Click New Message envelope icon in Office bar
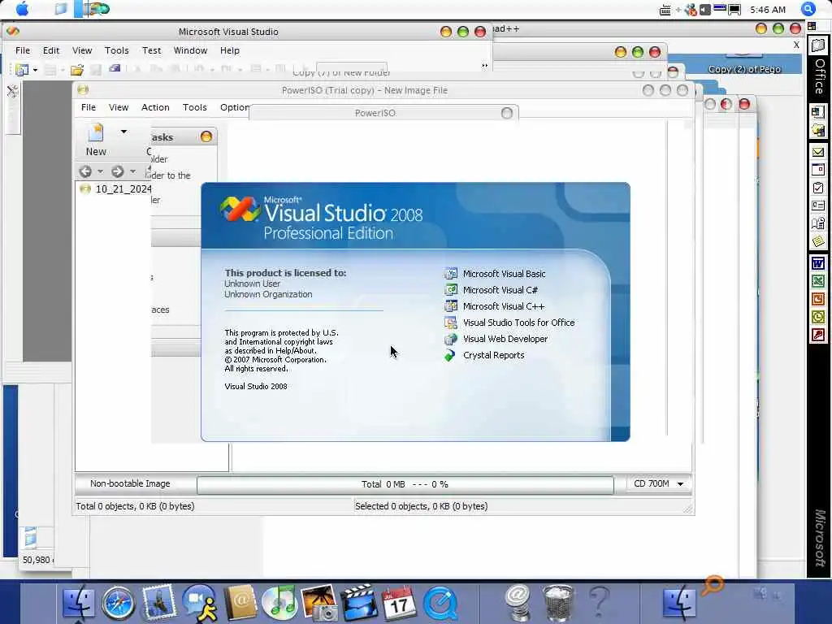The image size is (832, 624). [817, 152]
